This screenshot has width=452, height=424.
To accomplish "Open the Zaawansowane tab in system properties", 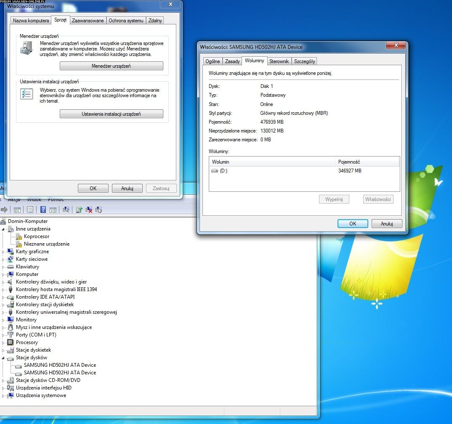I will click(x=88, y=21).
